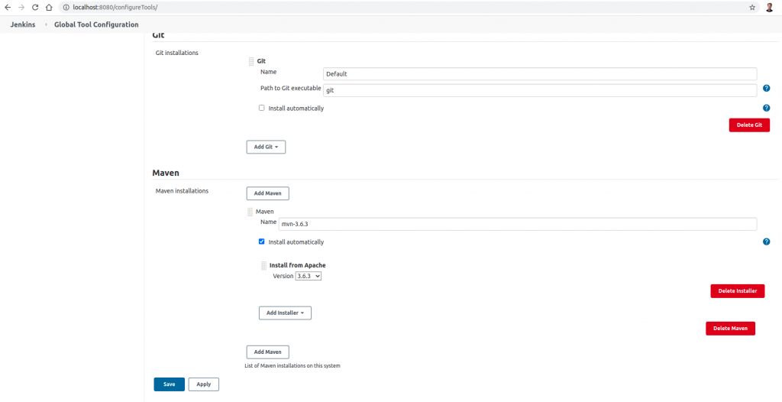
Task: Enable Install automatically for Git
Action: pos(262,108)
